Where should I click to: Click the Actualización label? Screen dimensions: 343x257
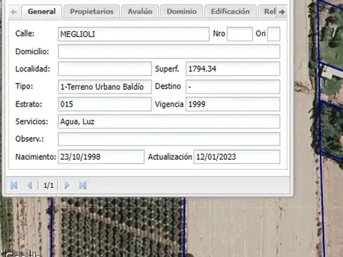[170, 157]
